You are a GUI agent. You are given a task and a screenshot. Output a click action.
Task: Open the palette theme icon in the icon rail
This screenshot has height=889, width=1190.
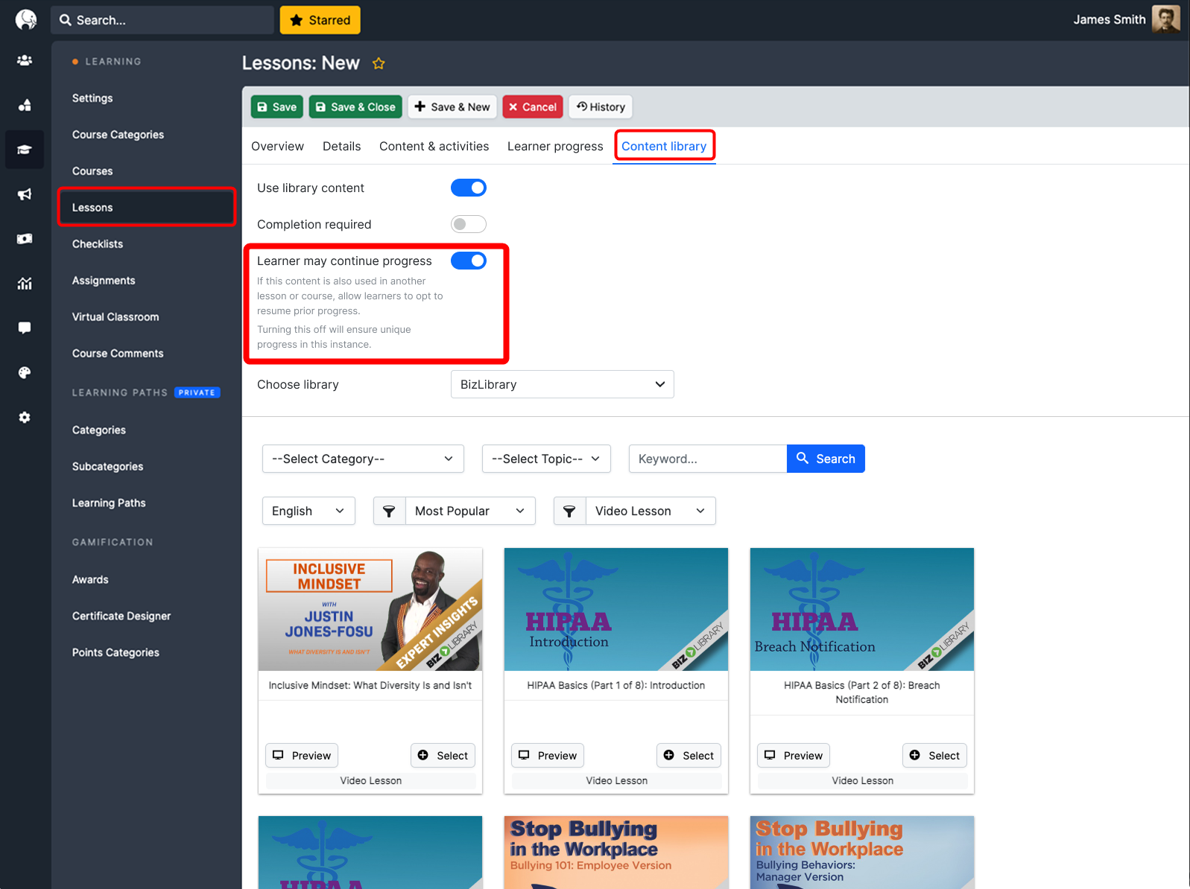(x=25, y=373)
